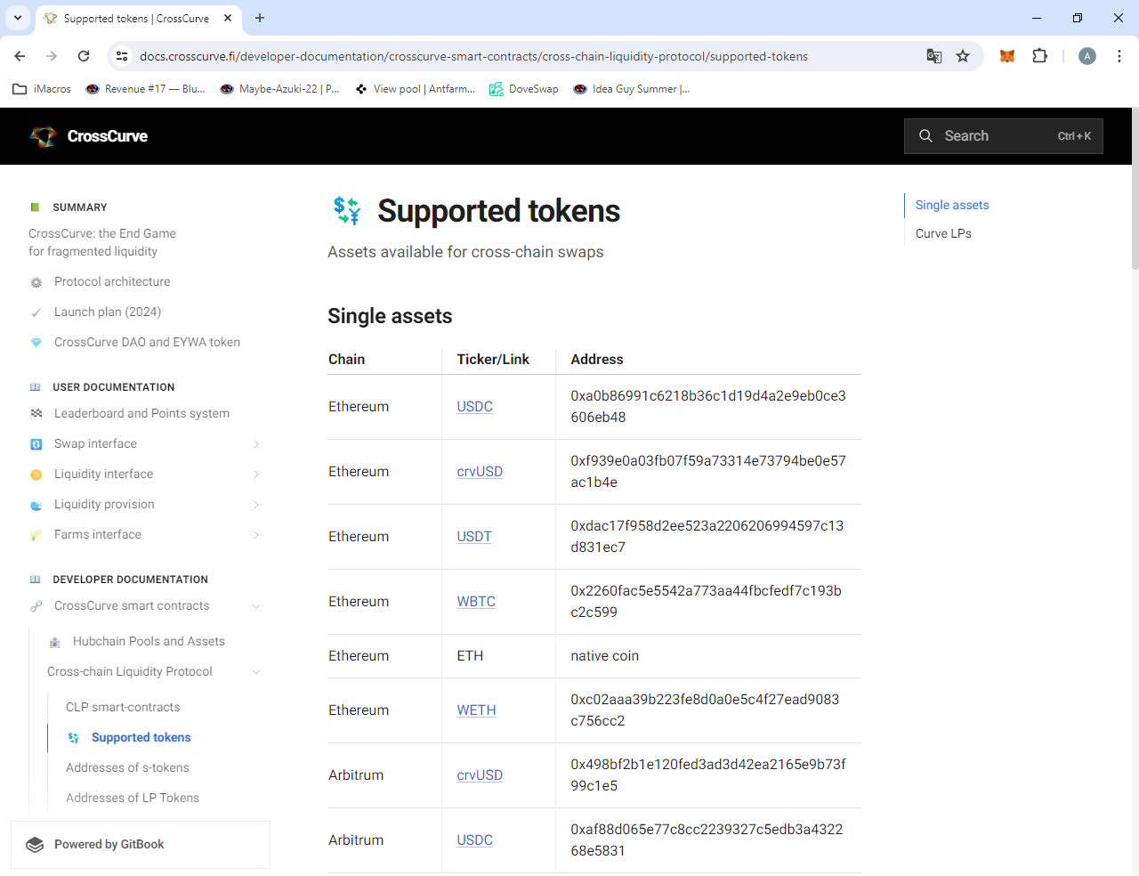Reload the current page

(x=84, y=56)
